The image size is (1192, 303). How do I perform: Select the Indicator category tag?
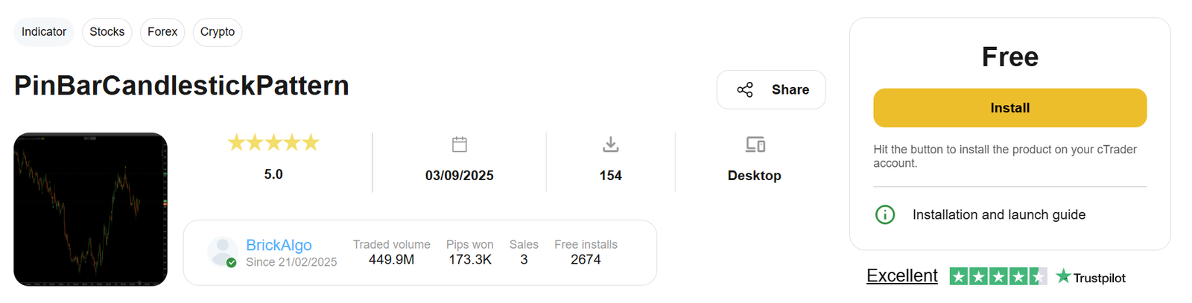44,32
